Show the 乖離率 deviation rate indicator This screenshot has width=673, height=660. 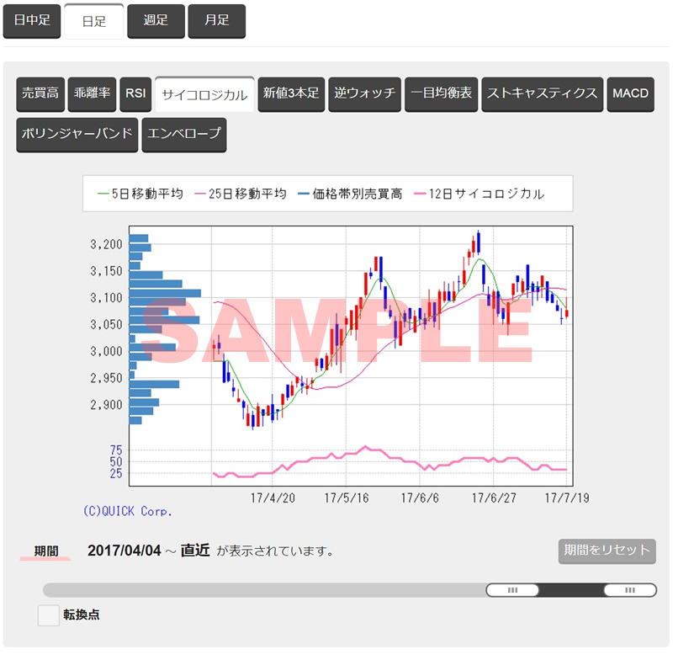point(92,94)
